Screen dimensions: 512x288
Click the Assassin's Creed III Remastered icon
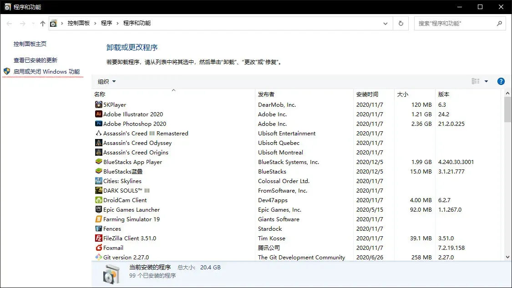tap(99, 133)
